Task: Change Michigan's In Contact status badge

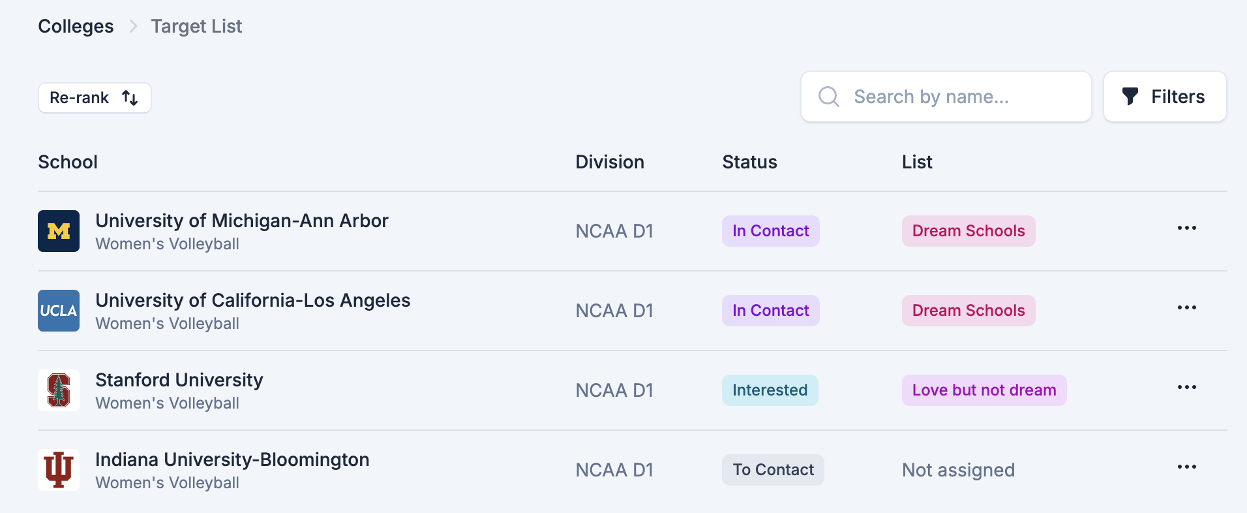Action: [x=771, y=231]
